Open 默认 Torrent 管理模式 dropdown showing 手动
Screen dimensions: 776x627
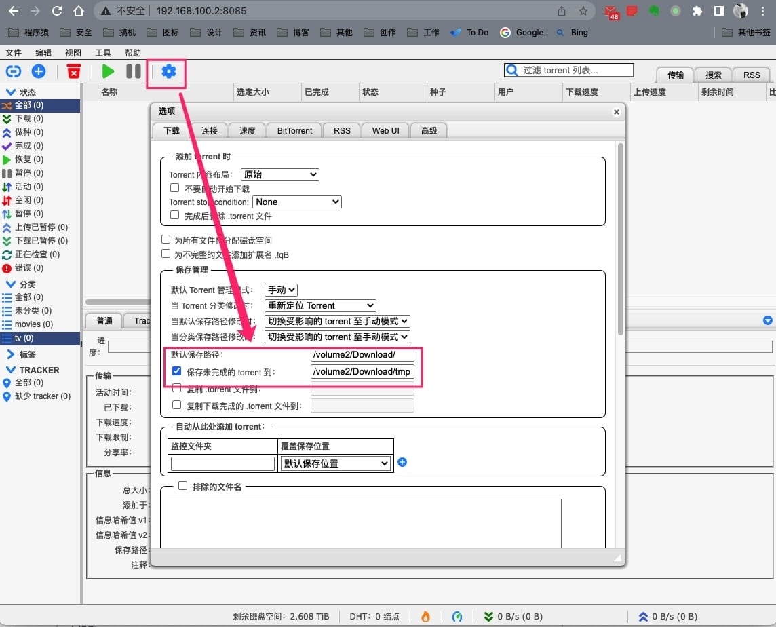tap(281, 290)
